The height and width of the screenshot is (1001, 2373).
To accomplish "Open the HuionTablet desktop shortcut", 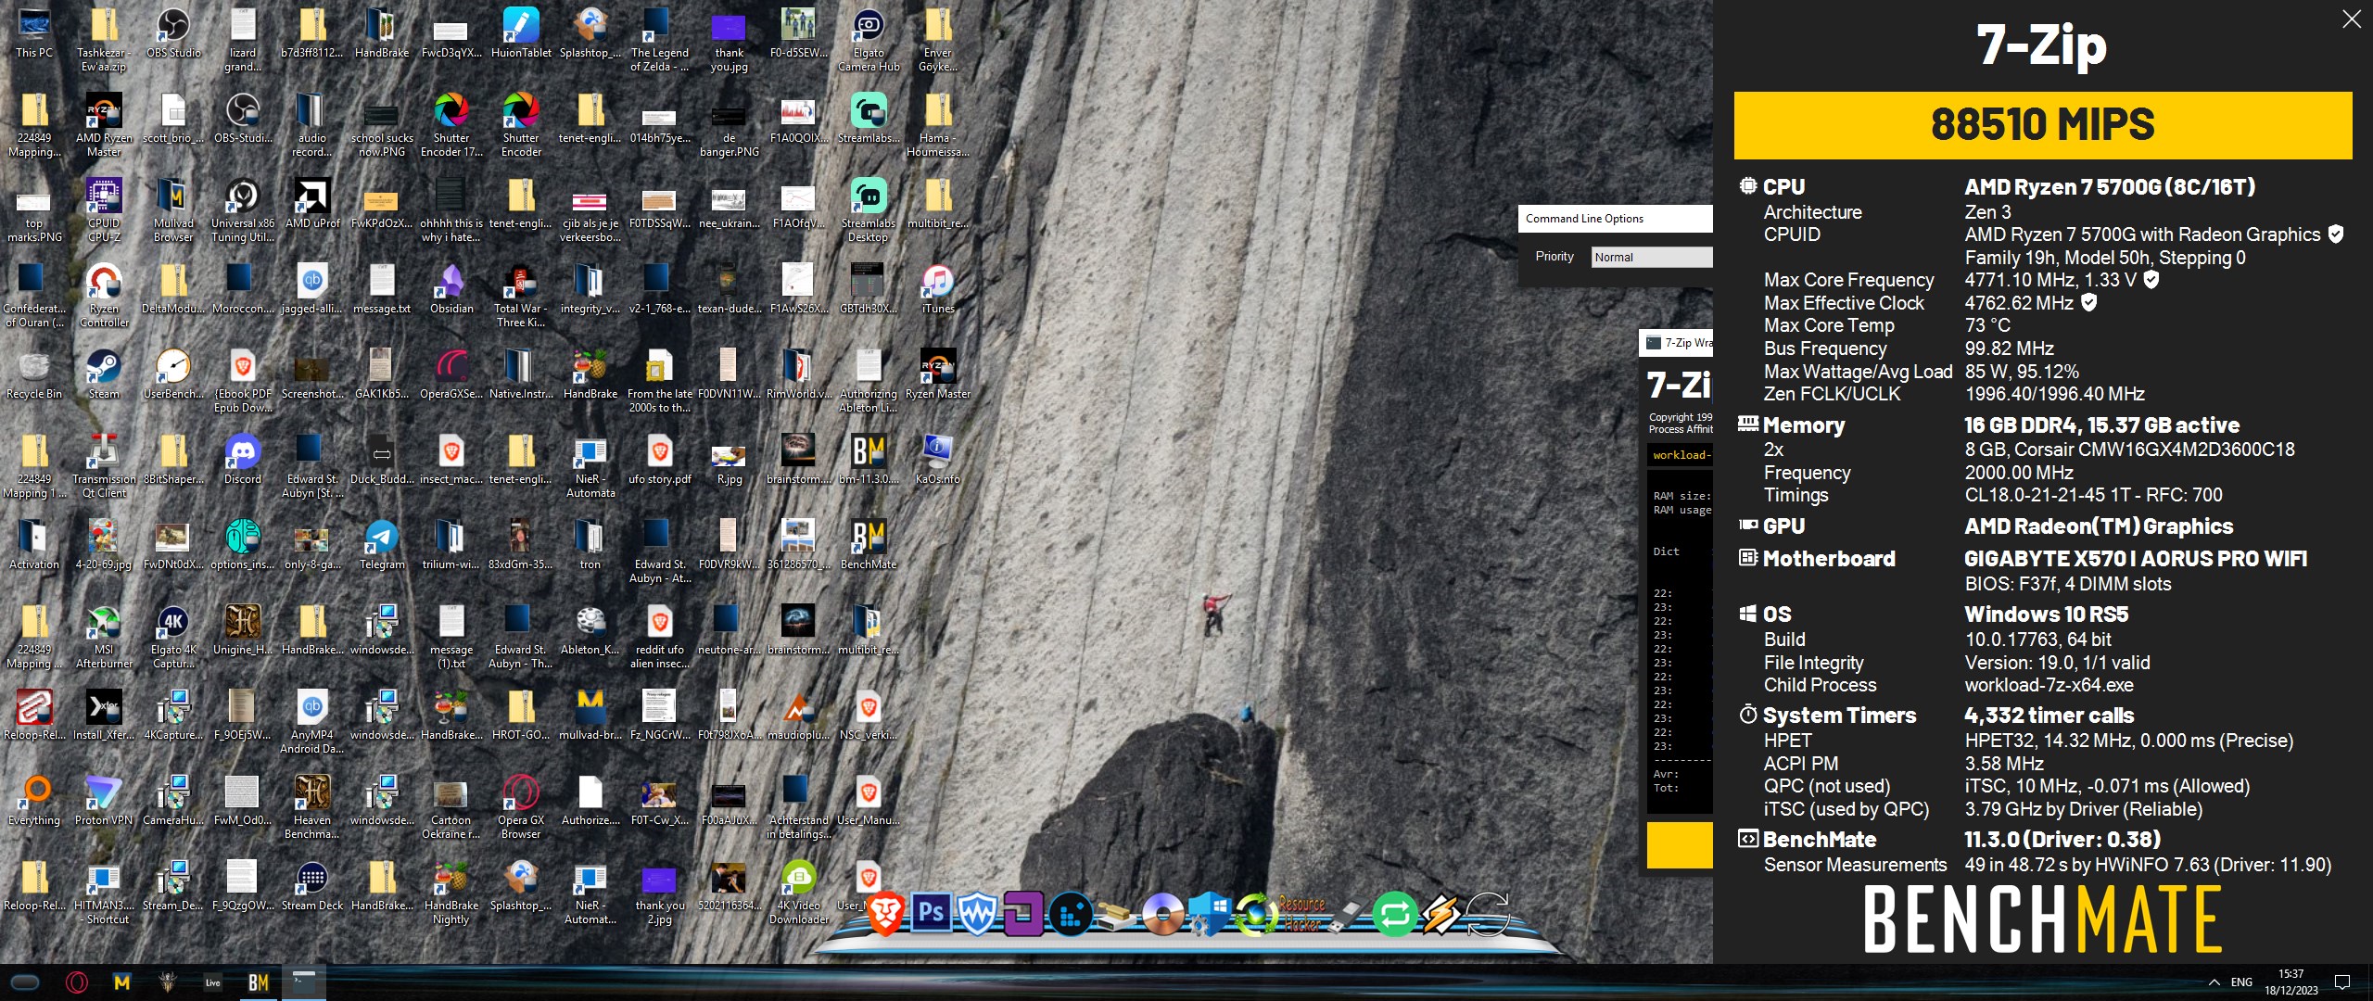I will pyautogui.click(x=521, y=34).
